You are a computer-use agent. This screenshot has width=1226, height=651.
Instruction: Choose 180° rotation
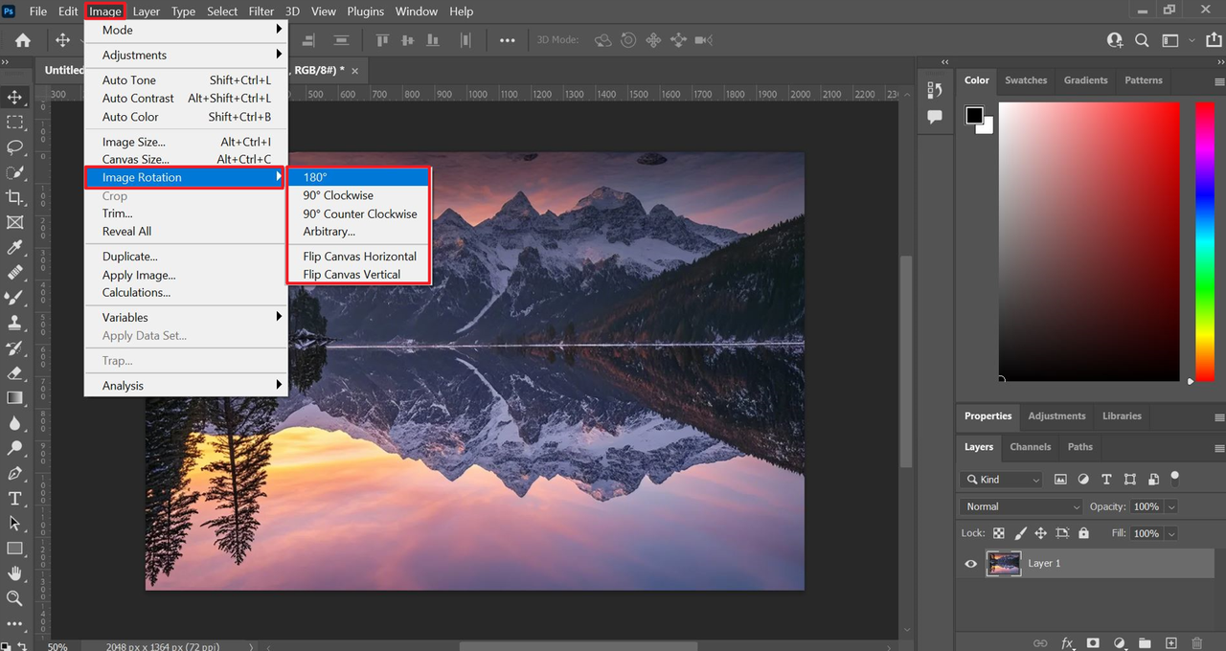pos(358,177)
